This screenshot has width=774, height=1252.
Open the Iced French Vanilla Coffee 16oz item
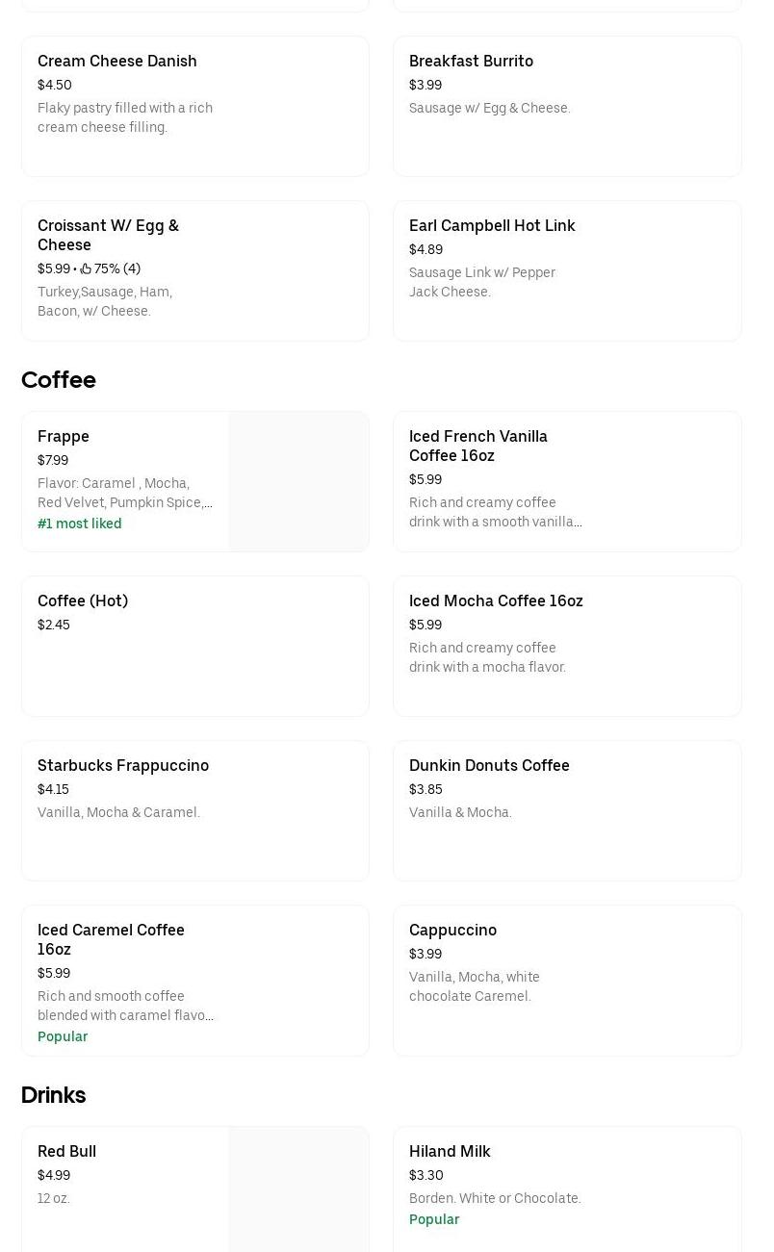(x=567, y=481)
